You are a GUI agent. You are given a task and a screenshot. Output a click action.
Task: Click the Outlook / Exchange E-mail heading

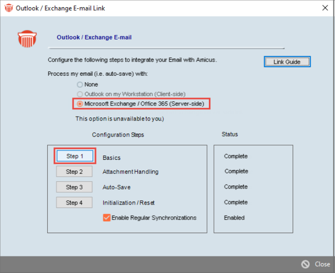point(94,37)
